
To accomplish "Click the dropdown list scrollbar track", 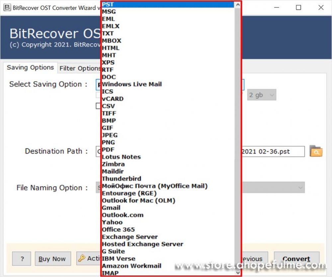I will click(x=238, y=138).
